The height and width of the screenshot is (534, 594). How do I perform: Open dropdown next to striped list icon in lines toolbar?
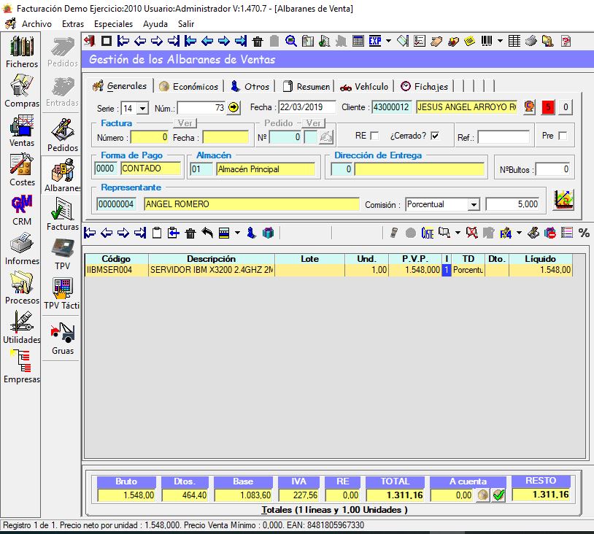click(x=237, y=233)
